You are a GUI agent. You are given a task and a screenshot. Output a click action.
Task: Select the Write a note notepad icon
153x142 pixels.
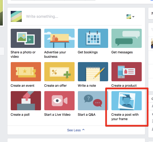coord(93,72)
